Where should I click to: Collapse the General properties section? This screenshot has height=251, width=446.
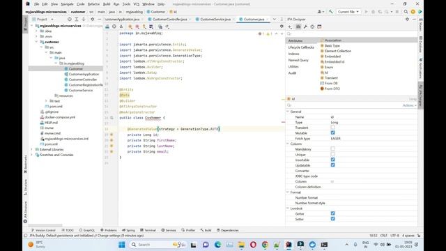[288, 112]
